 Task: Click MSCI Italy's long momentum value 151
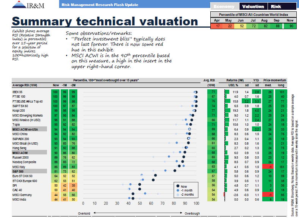pyautogui.click(x=281, y=167)
